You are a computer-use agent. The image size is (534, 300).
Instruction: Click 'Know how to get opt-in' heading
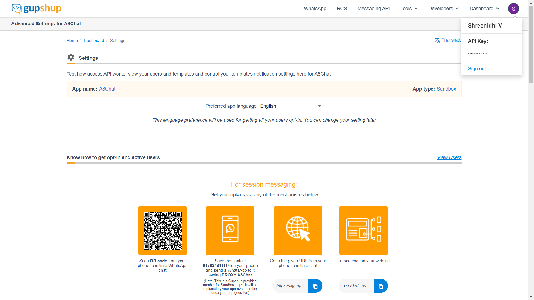pyautogui.click(x=113, y=157)
